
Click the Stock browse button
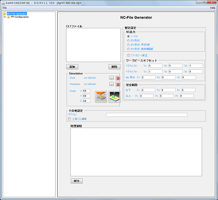click(112, 78)
